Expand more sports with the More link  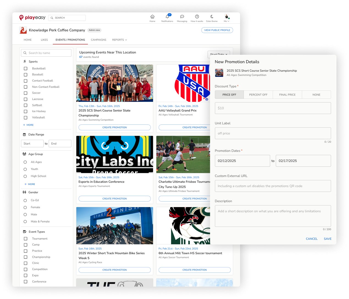pos(29,125)
